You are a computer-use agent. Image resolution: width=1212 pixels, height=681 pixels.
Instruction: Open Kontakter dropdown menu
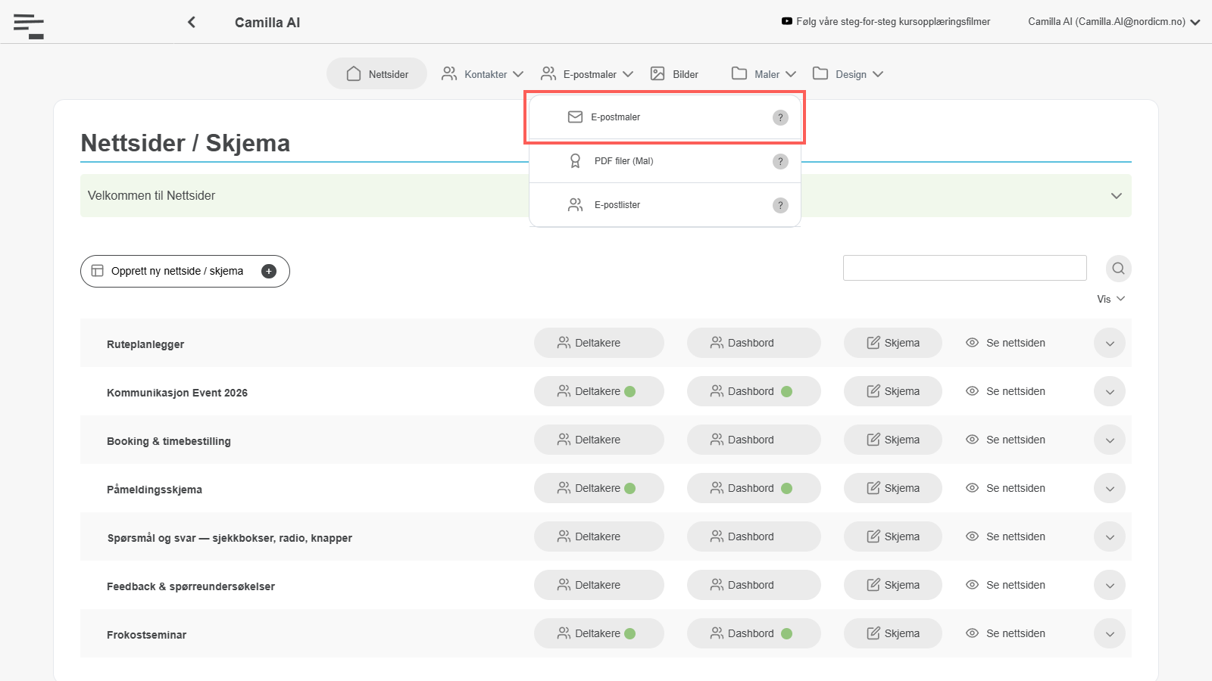[x=483, y=74]
